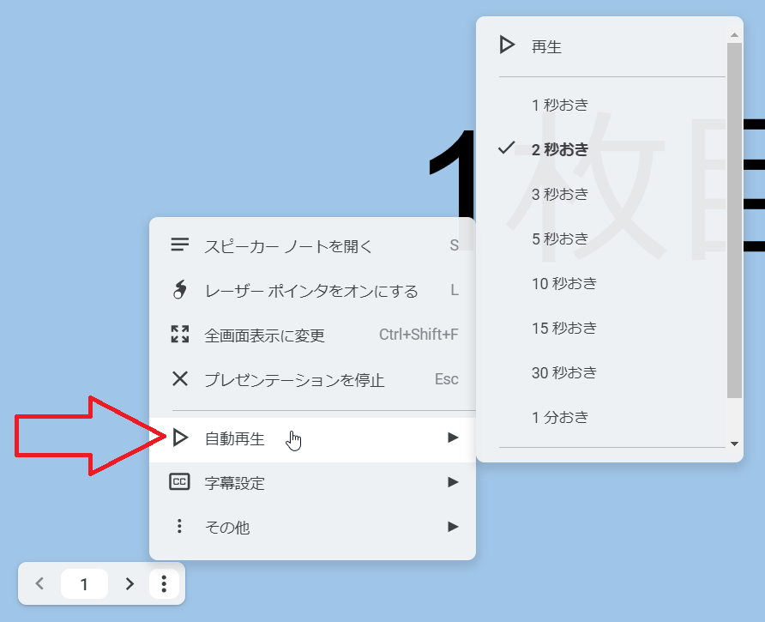Expand the 自動再生 submenu arrow
This screenshot has width=765, height=622.
(453, 438)
